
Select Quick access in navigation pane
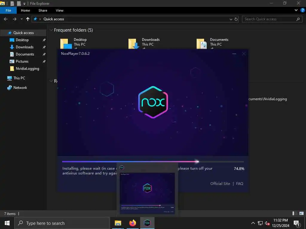pyautogui.click(x=23, y=33)
